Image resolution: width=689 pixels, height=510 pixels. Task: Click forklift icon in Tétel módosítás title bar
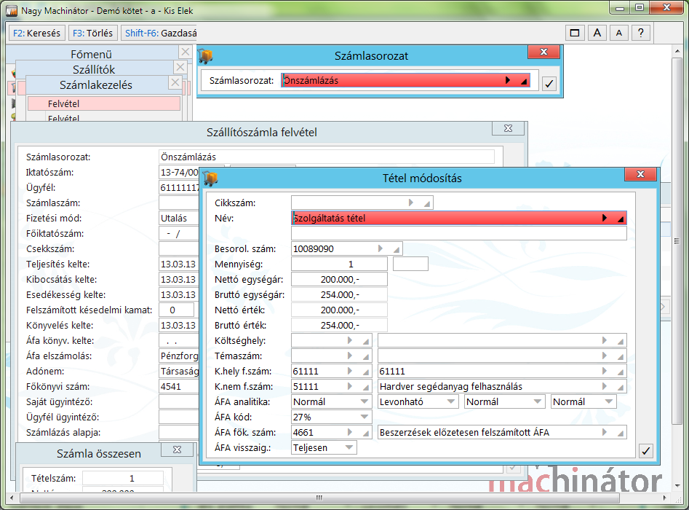coord(210,178)
